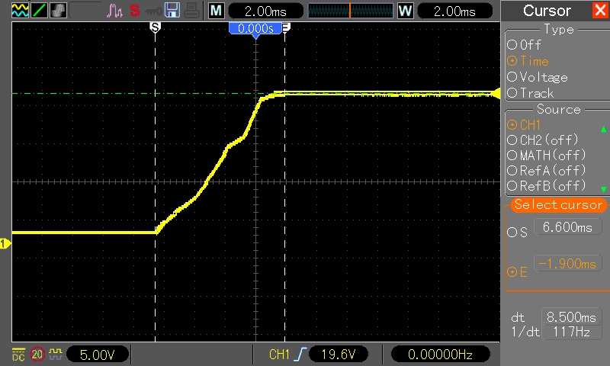Click the 0.000s trigger position marker
This screenshot has height=366, width=610.
coord(255,28)
